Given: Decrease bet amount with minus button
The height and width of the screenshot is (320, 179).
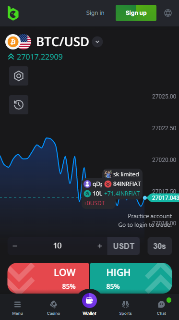Looking at the screenshot, I should pyautogui.click(x=15, y=246).
